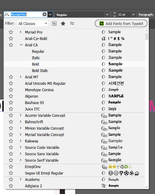
Task: Open the Regular font style dropdown
Action: [107, 15]
